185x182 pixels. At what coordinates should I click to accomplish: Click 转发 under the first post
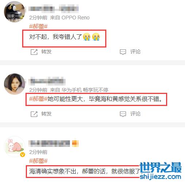pyautogui.click(x=46, y=52)
